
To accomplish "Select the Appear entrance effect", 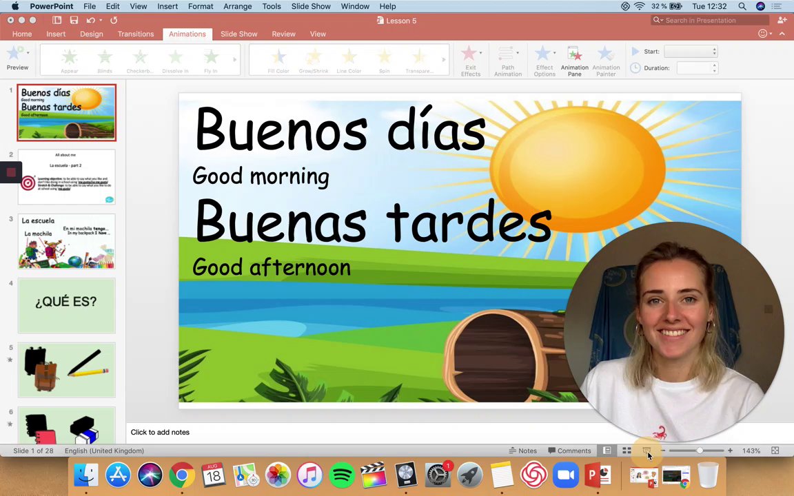I will (x=70, y=60).
